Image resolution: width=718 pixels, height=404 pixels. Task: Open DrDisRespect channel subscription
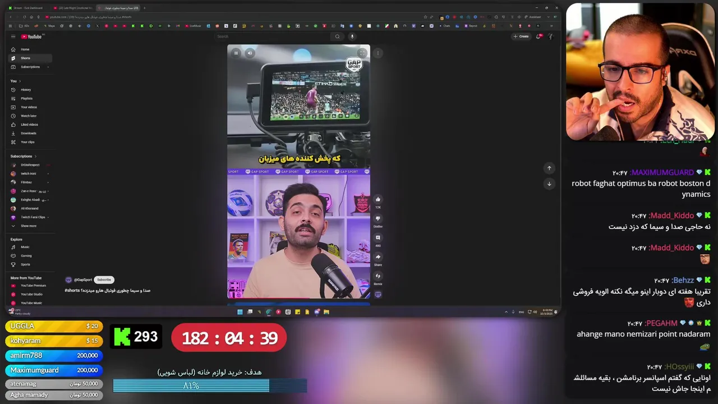click(x=30, y=165)
